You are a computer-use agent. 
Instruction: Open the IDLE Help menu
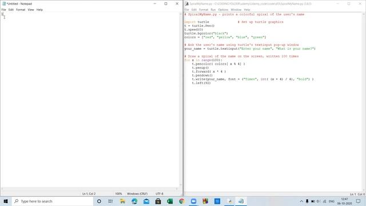pyautogui.click(x=247, y=10)
